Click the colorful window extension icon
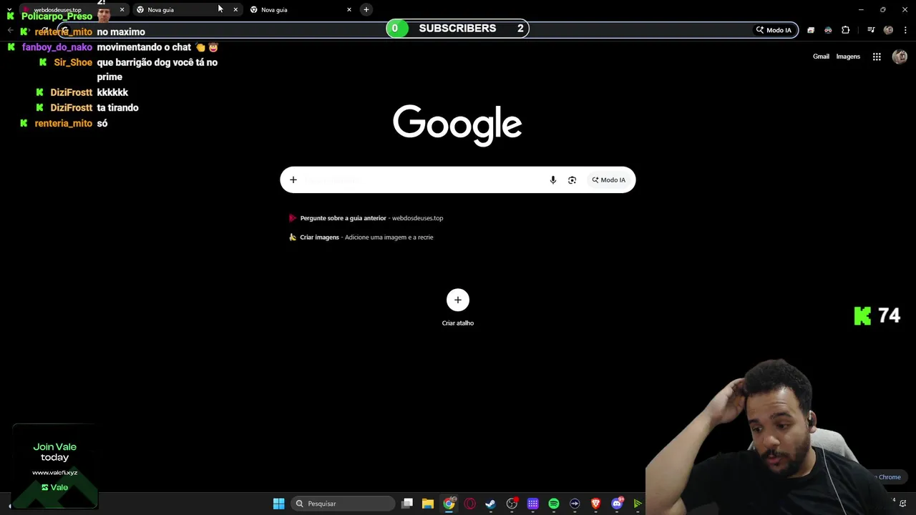Image resolution: width=916 pixels, height=515 pixels. pos(811,30)
